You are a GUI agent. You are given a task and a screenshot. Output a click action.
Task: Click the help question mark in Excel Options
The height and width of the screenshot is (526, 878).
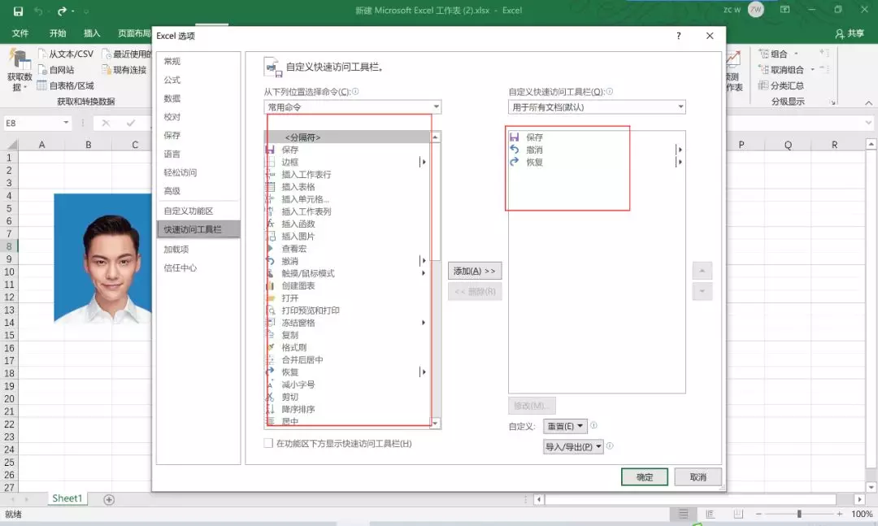click(x=679, y=36)
